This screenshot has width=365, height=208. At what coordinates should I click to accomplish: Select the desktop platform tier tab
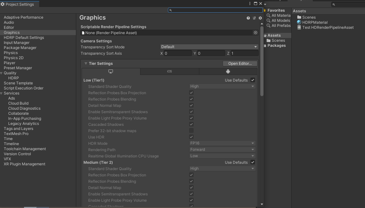111,71
